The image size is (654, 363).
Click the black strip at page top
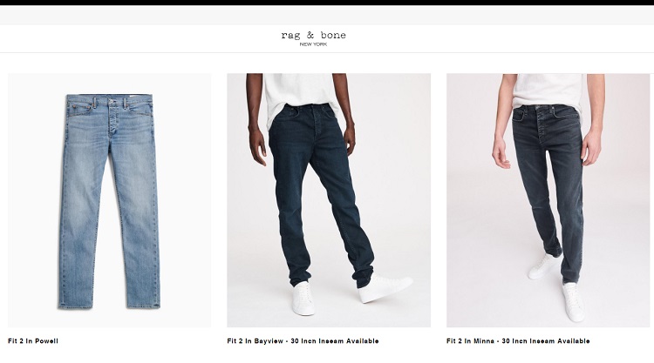click(x=327, y=3)
